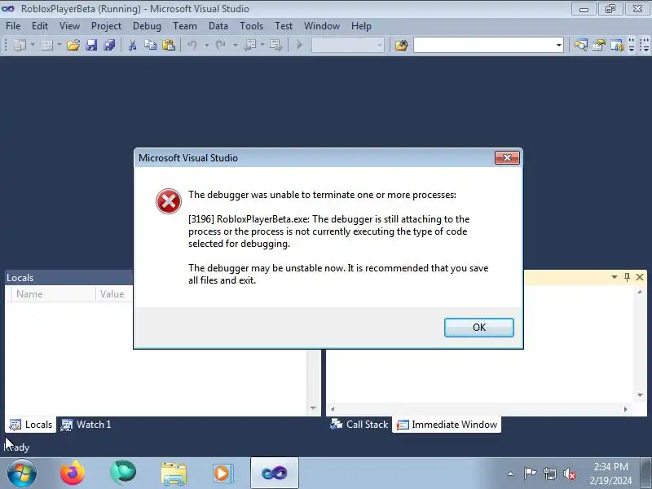Open the Undo history dropdown arrow

[x=206, y=45]
